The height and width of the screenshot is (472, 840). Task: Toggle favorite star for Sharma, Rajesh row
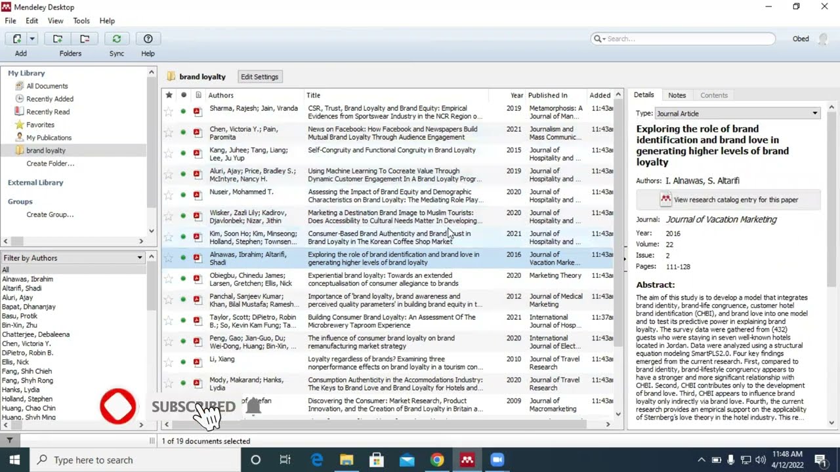pyautogui.click(x=169, y=111)
